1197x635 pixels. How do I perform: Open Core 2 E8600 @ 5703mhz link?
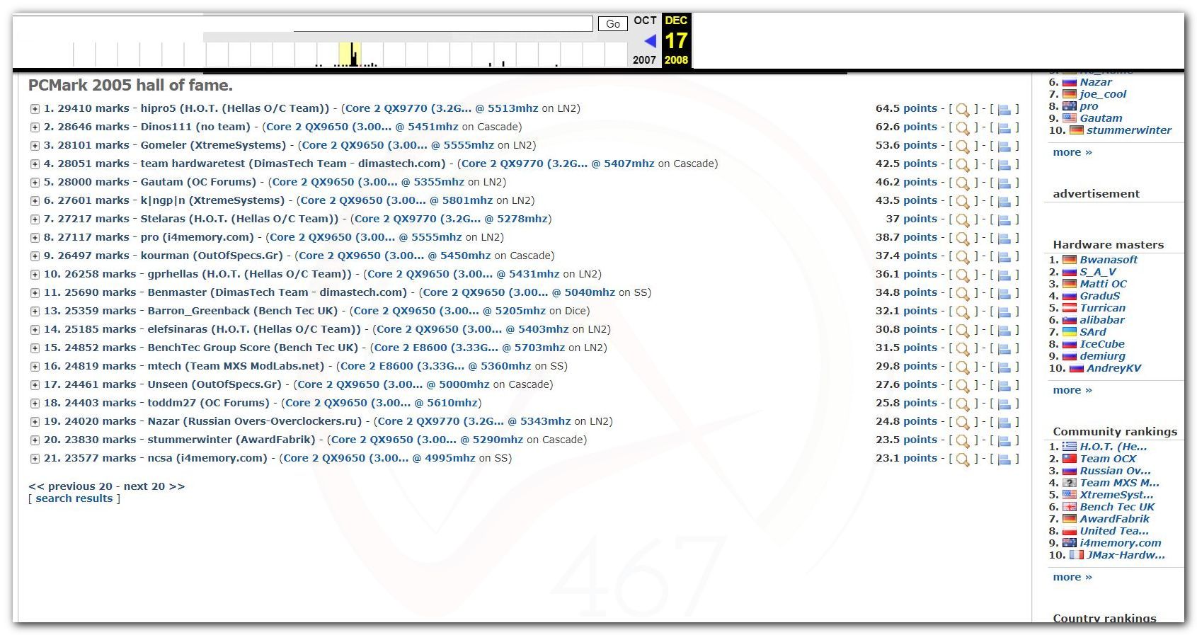(x=469, y=348)
